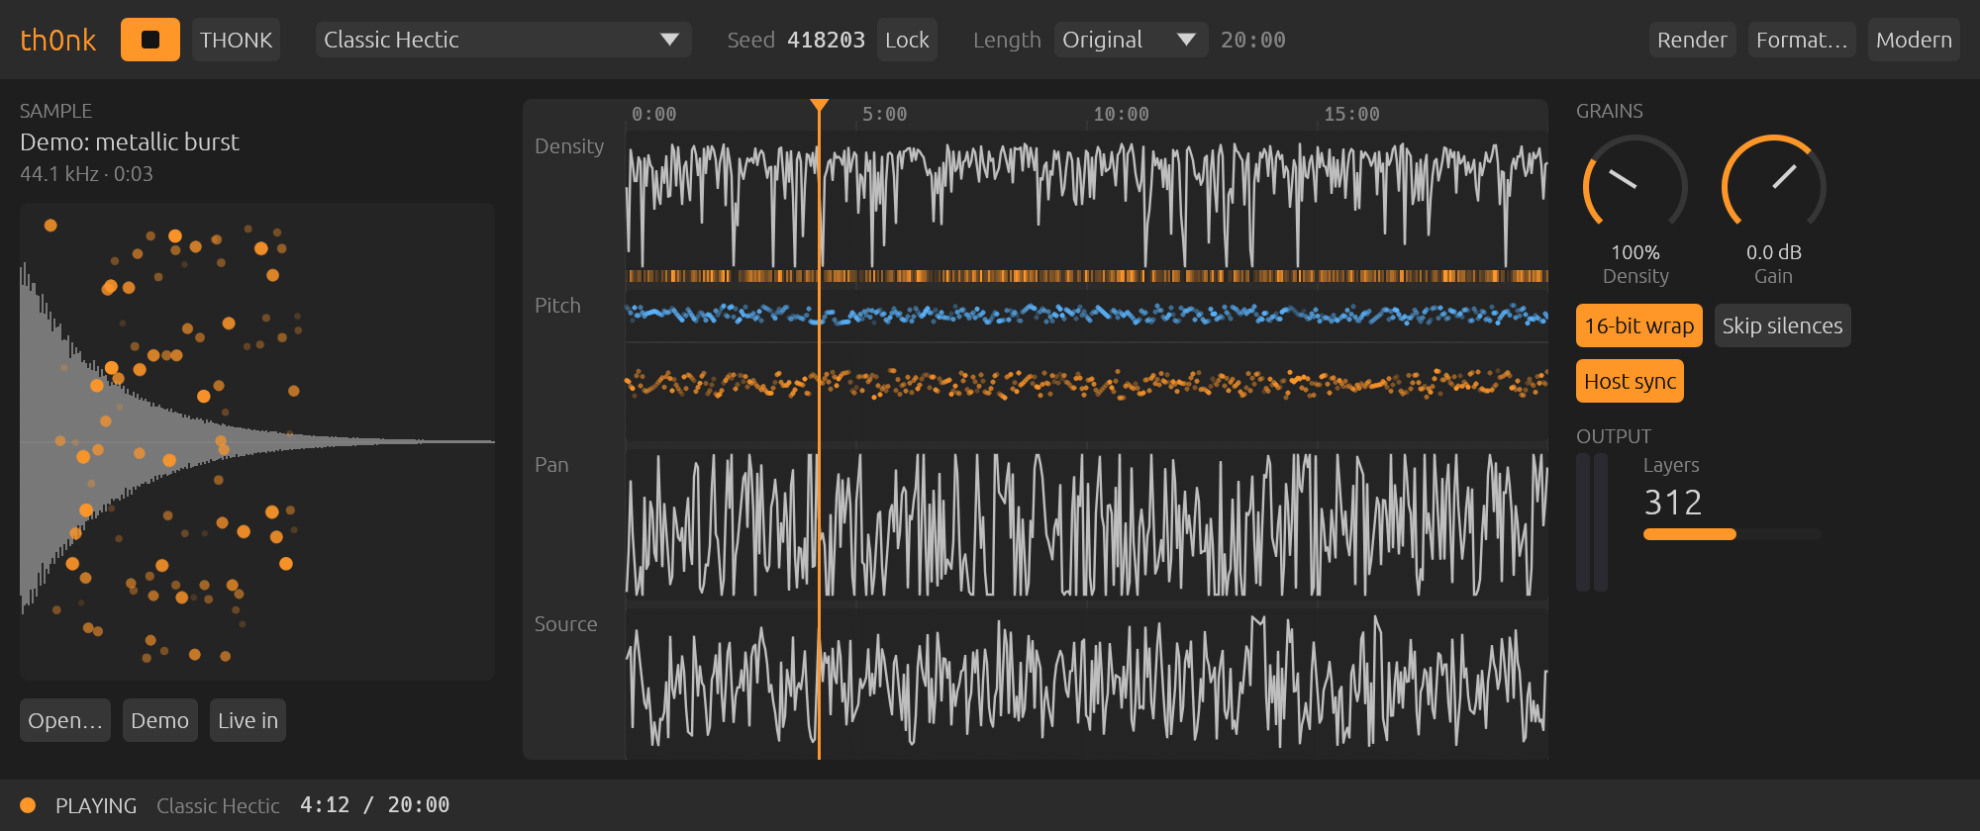Click the Source lane label
The width and height of the screenshot is (1980, 831).
click(x=565, y=624)
